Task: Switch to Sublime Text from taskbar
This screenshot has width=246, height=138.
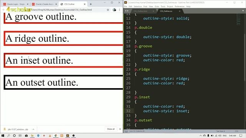Action: point(68,135)
